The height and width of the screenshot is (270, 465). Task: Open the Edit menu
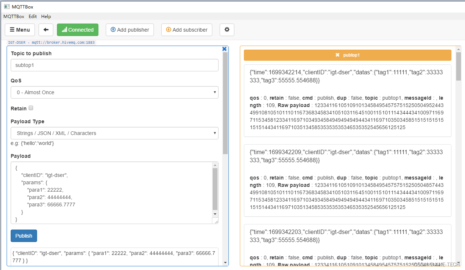[33, 17]
